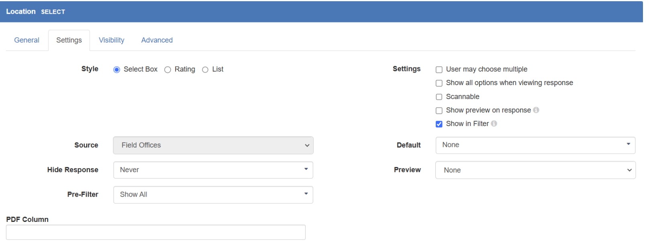
Task: Expand the Preview dropdown
Action: [535, 170]
